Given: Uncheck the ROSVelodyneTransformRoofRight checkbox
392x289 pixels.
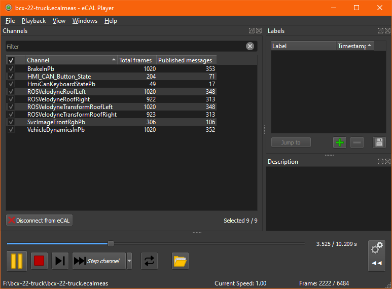Looking at the screenshot, I should click(x=11, y=114).
